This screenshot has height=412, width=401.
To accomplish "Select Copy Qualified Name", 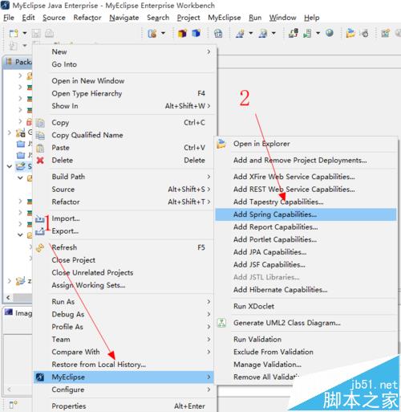I will (124, 135).
